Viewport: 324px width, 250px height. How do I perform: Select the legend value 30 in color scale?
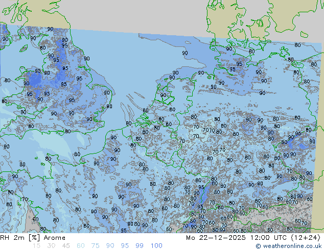pyautogui.click(x=51, y=246)
